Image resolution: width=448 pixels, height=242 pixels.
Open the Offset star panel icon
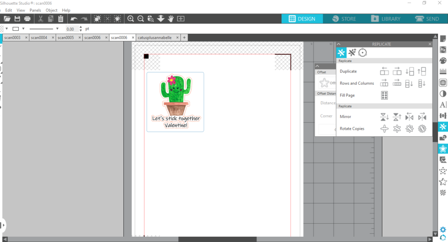(x=443, y=149)
